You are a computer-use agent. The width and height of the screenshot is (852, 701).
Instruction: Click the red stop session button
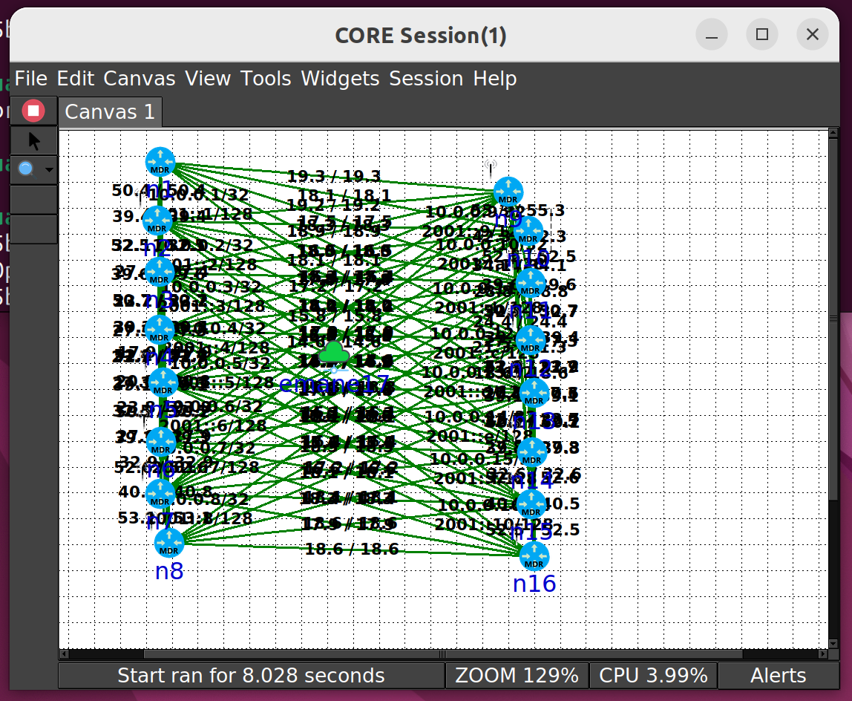[x=33, y=110]
